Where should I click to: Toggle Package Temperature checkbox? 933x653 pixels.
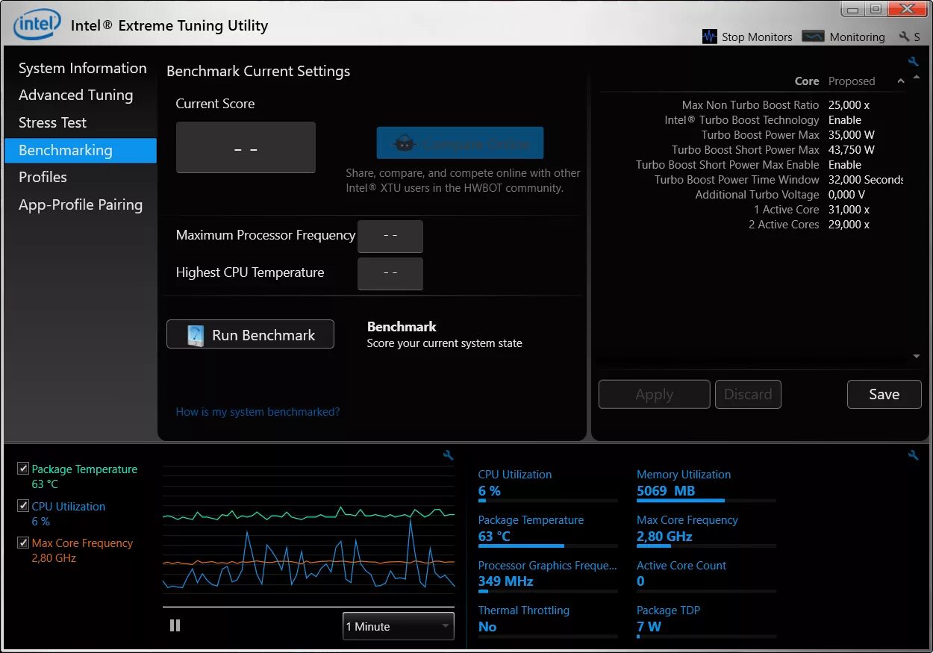[23, 469]
